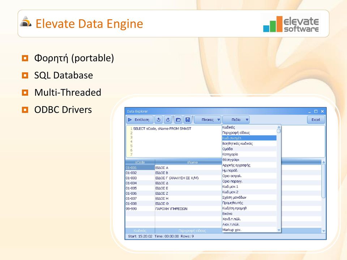Image resolution: width=347 pixels, height=260 pixels.
Task: Select Εικόνα in the fields list
Action: pos(249,213)
